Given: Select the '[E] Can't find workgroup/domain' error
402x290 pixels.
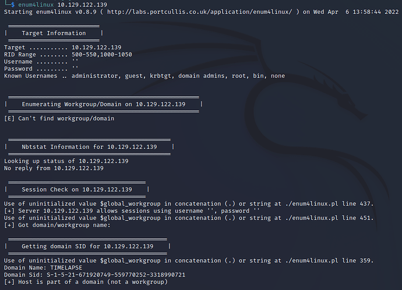Looking at the screenshot, I should coord(59,118).
